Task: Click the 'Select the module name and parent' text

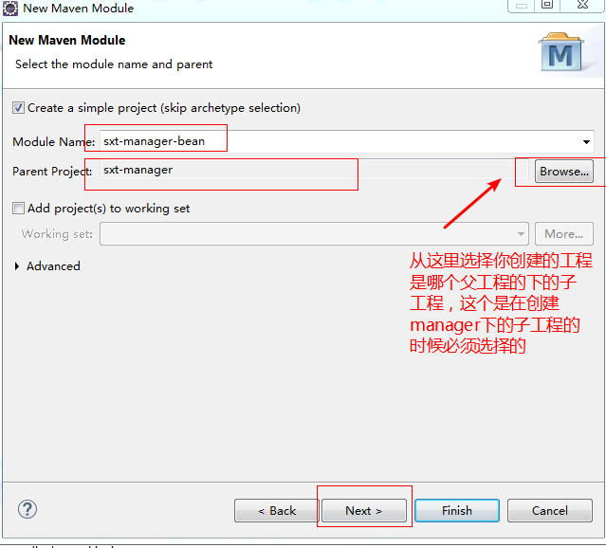Action: click(114, 64)
